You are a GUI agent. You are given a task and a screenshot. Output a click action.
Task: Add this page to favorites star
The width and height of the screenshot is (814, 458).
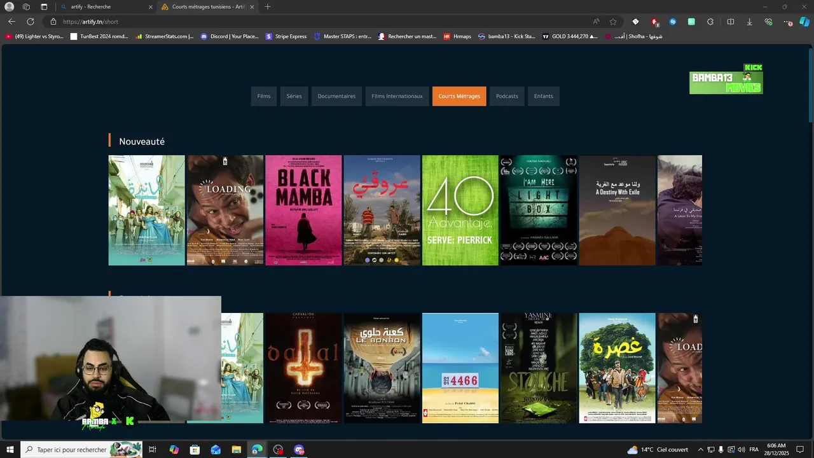click(x=613, y=22)
